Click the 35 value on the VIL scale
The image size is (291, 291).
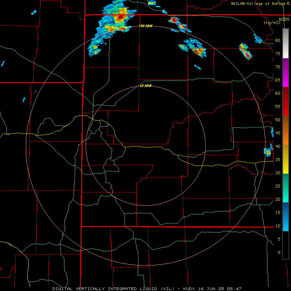278,160
